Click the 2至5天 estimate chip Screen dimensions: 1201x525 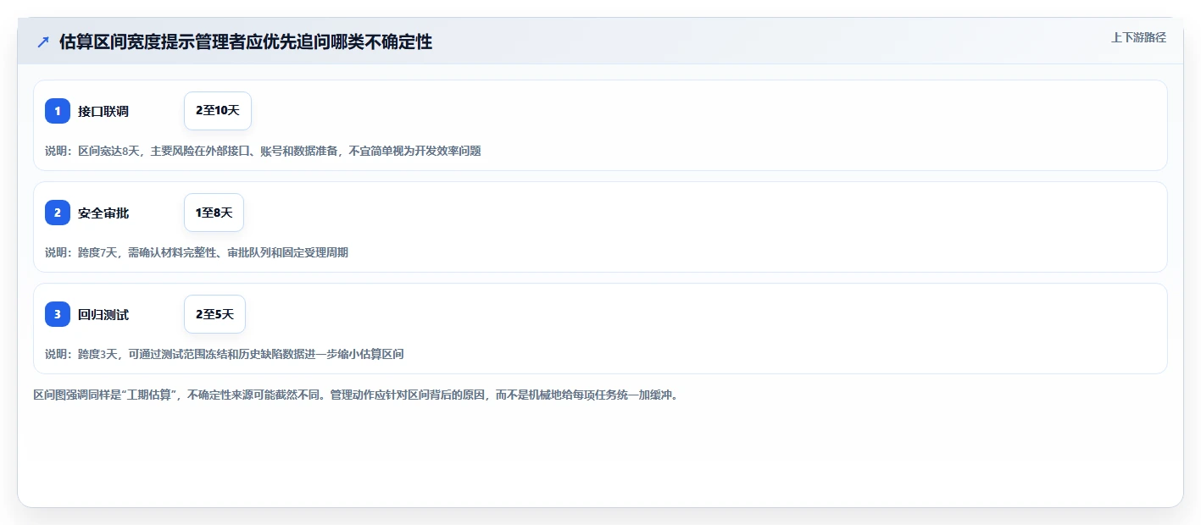[x=214, y=314]
